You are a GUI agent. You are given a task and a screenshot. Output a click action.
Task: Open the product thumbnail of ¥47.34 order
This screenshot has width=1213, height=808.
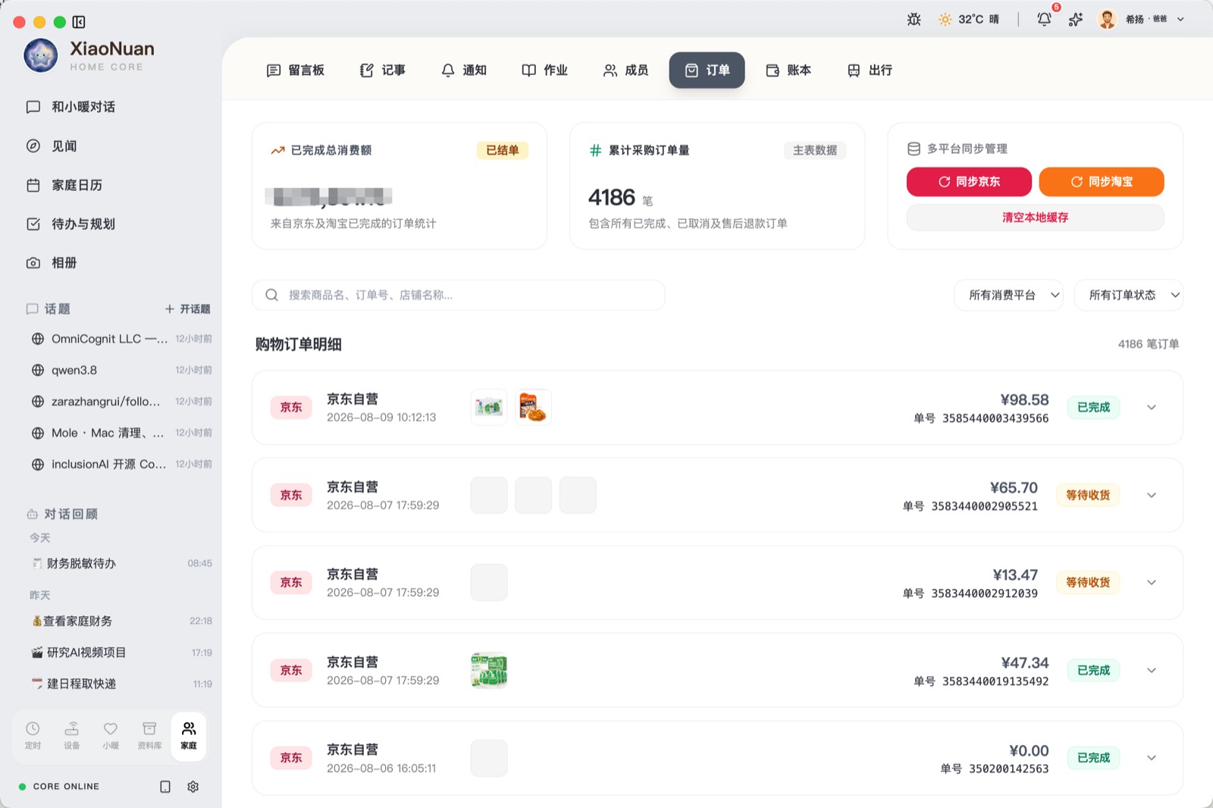point(489,670)
